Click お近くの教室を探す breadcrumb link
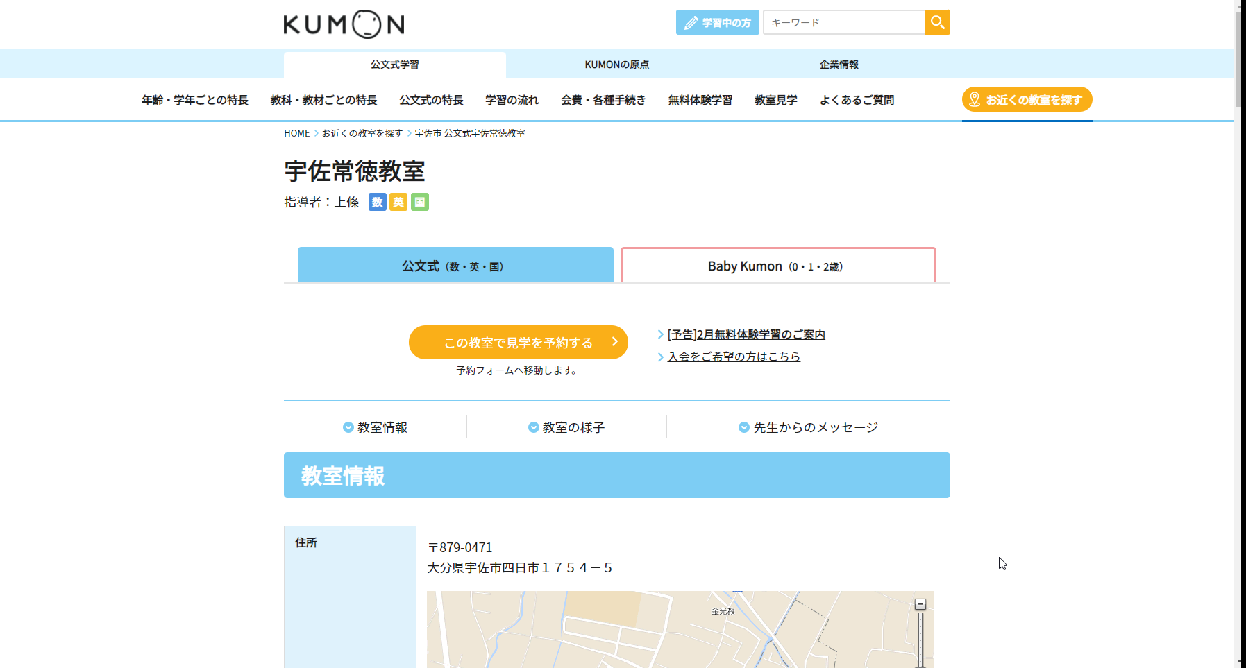 [x=362, y=133]
